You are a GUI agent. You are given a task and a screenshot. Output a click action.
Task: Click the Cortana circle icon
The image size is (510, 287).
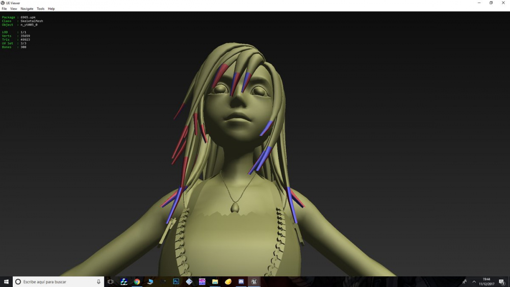[18, 282]
